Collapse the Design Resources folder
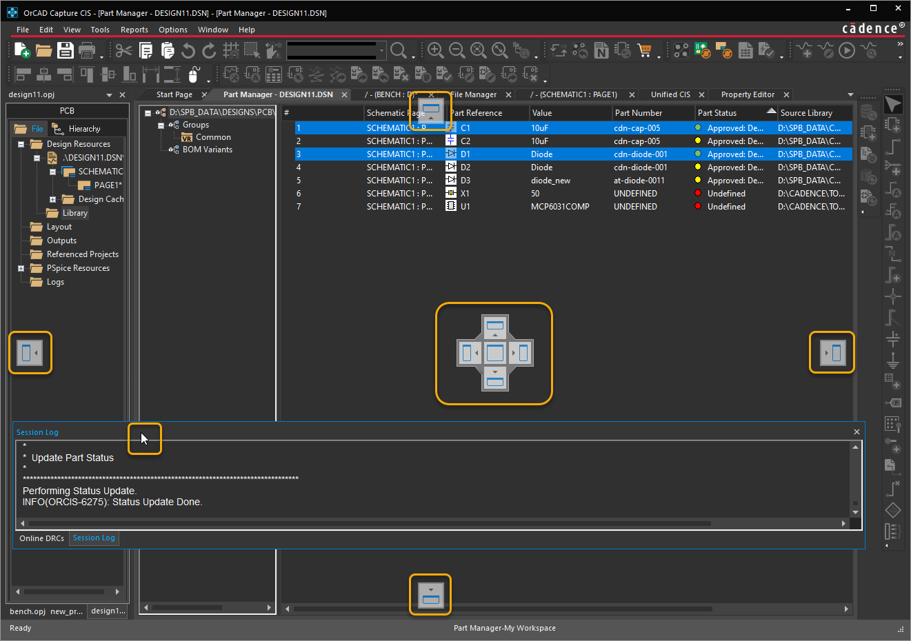The width and height of the screenshot is (911, 641). click(x=21, y=144)
